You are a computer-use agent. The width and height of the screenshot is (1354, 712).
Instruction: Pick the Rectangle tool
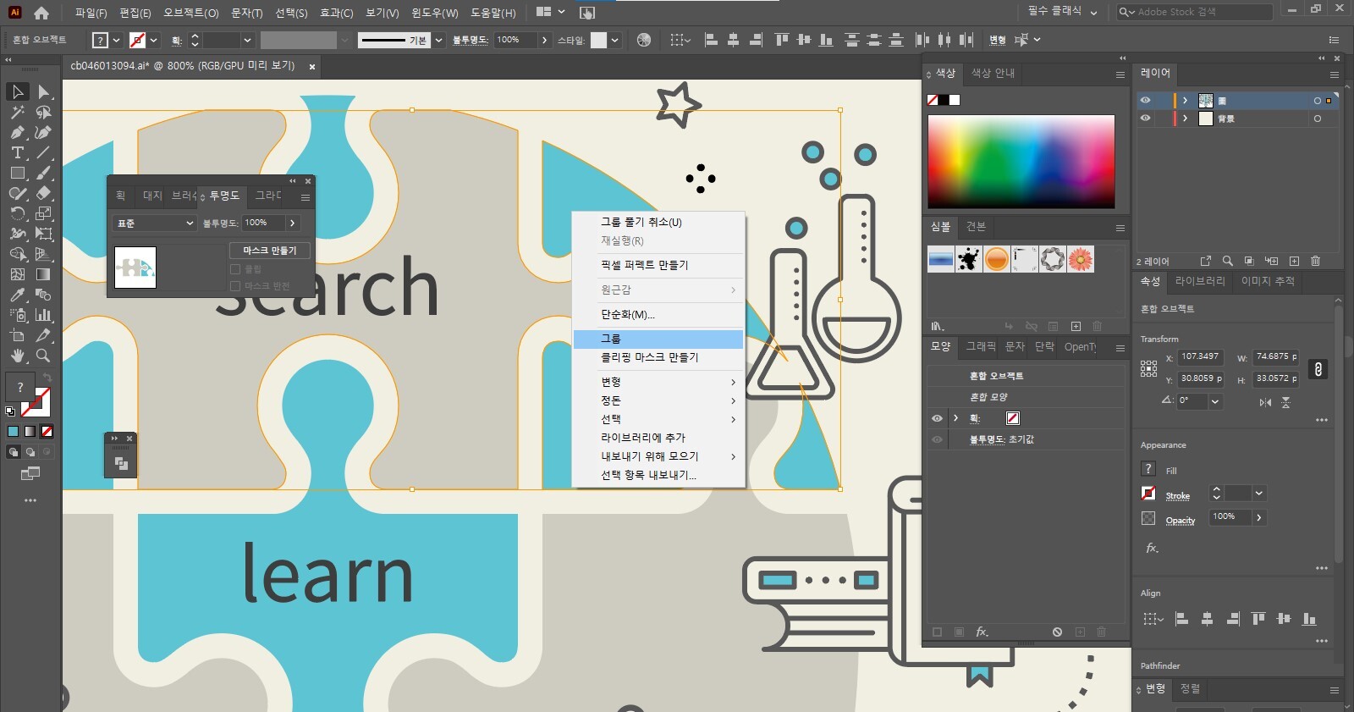click(17, 173)
